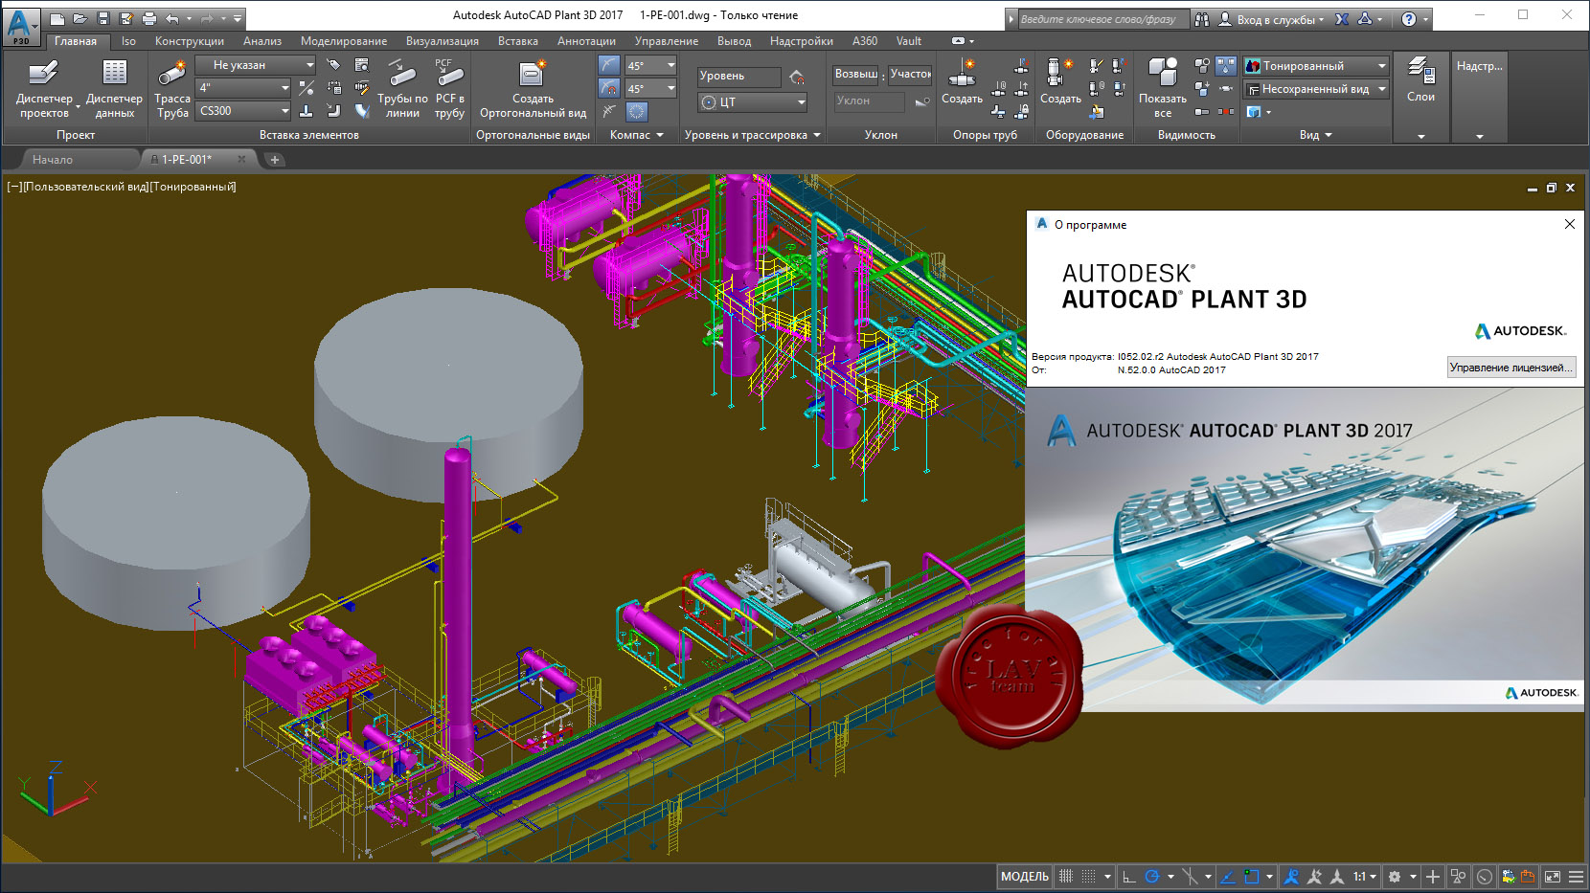Open the Тонированный visual style dropdown
The image size is (1590, 893).
click(x=1316, y=65)
